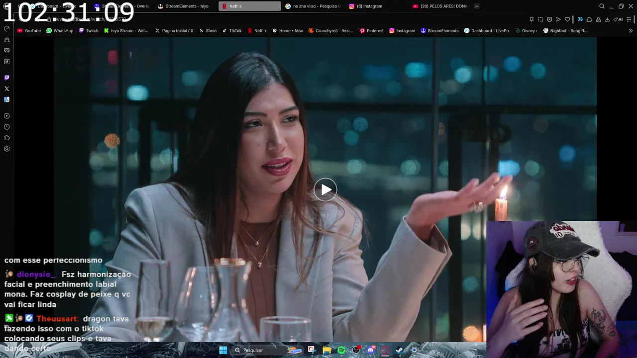This screenshot has width=637, height=358.
Task: Click the ad blocker shield icon
Action: (x=549, y=19)
